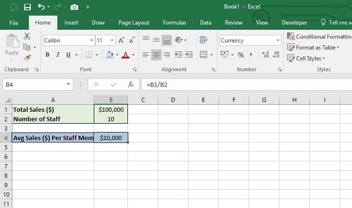This screenshot has height=208, width=352.
Task: Open Customize Quick Access Toolbar menu
Action: [88, 7]
